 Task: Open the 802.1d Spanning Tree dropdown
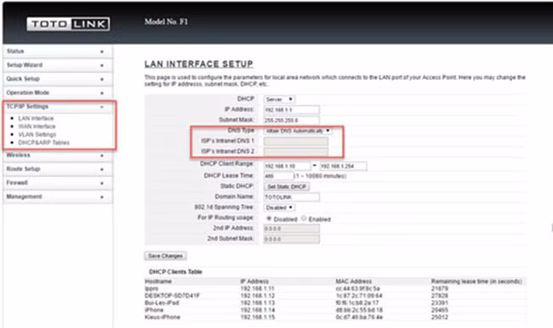coord(279,207)
